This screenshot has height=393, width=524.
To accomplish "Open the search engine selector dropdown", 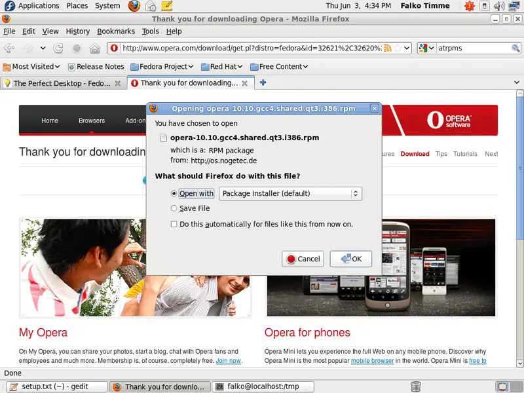I will point(426,48).
